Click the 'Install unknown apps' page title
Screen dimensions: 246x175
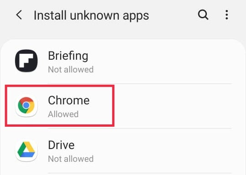point(91,15)
